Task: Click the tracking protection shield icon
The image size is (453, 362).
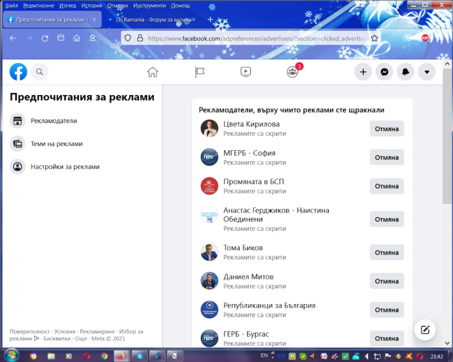Action: [127, 38]
